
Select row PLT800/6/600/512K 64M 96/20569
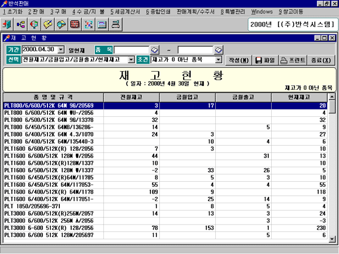[x=166, y=106]
